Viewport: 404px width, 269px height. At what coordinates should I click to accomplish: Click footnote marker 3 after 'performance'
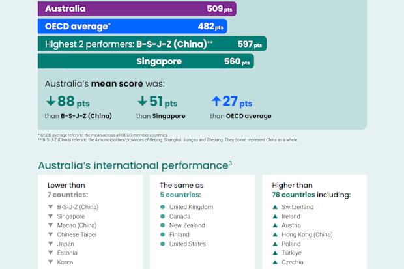point(230,163)
